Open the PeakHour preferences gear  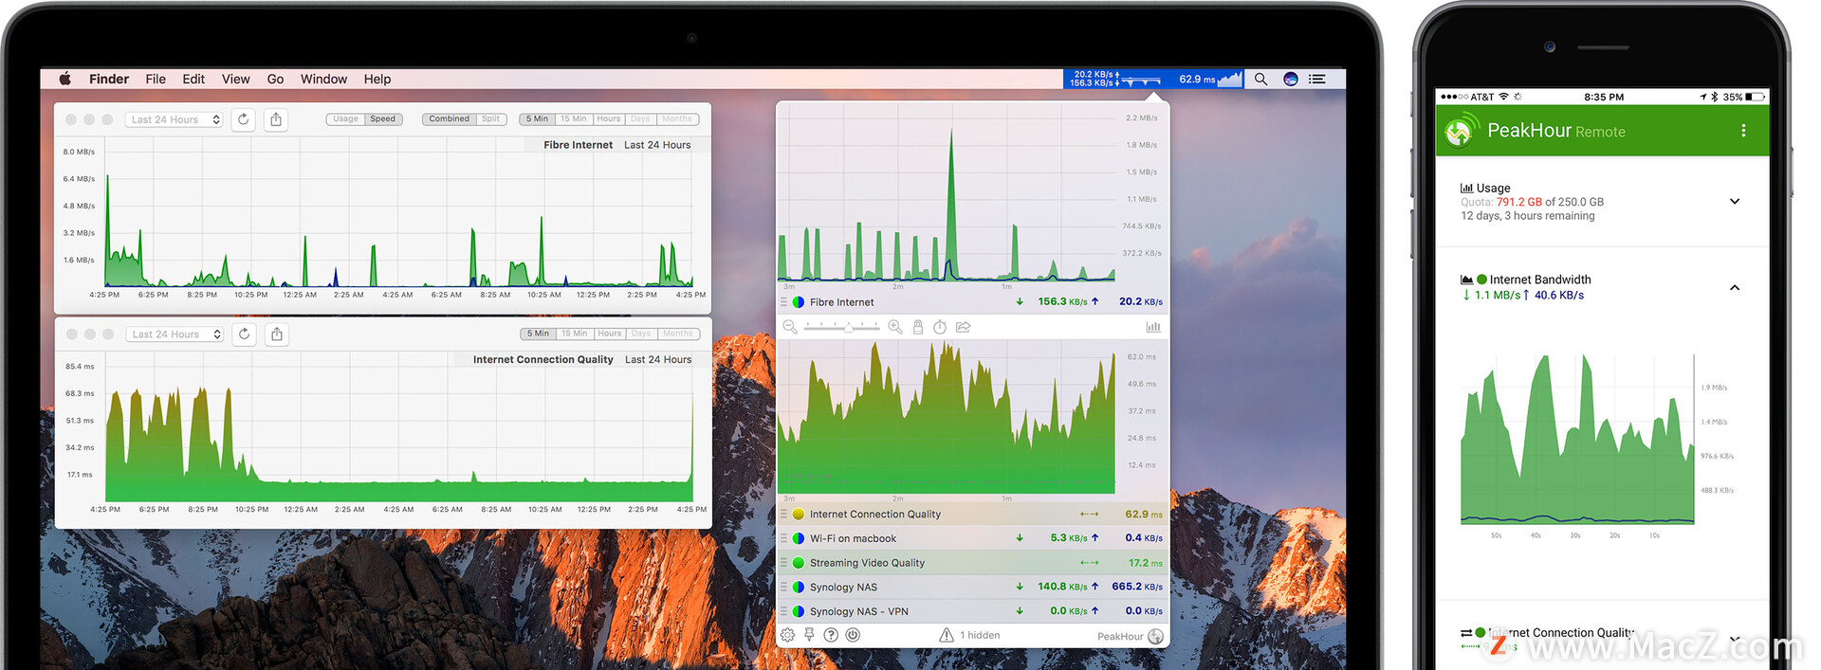787,635
